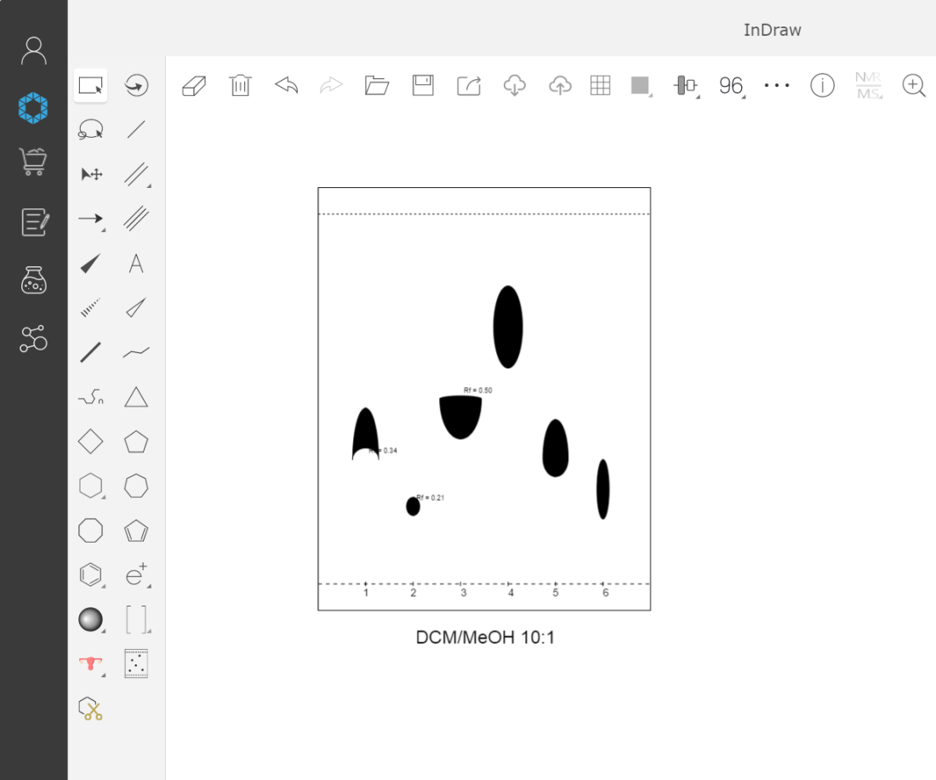Image resolution: width=936 pixels, height=780 pixels.
Task: Select the Eraser tool in the top toolbar
Action: 193,85
